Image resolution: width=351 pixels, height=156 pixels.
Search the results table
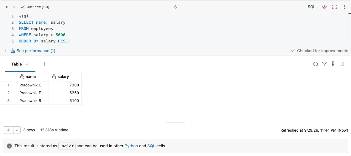316,64
